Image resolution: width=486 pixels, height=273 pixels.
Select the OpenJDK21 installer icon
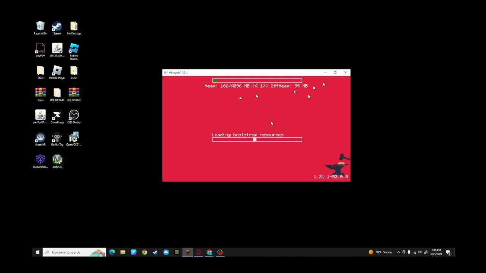coord(74,139)
